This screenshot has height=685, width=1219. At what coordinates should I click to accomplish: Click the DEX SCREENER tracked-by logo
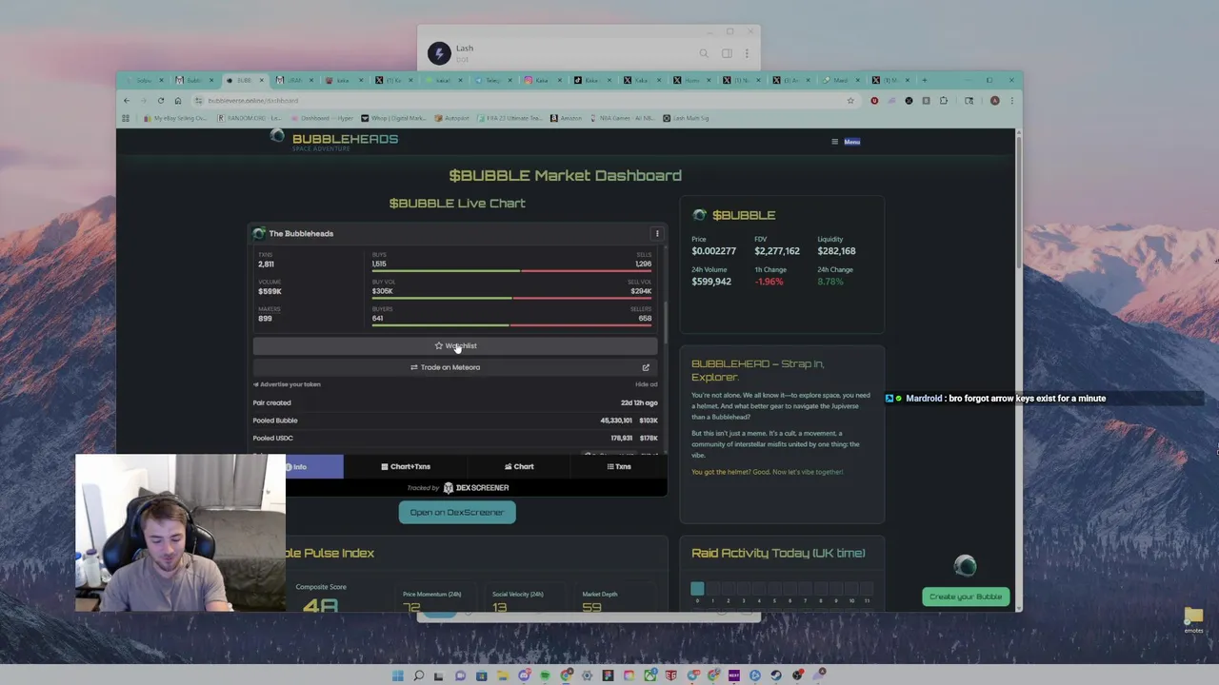pos(475,488)
